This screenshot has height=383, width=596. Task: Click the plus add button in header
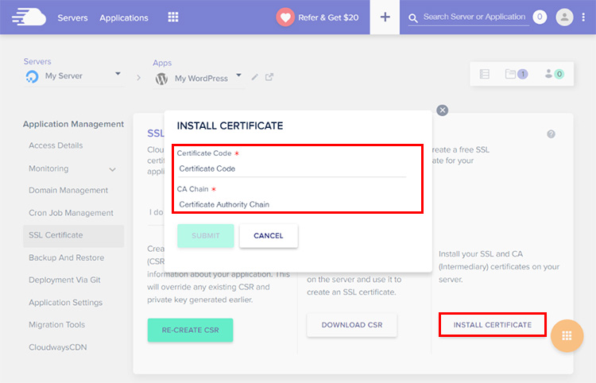point(385,17)
